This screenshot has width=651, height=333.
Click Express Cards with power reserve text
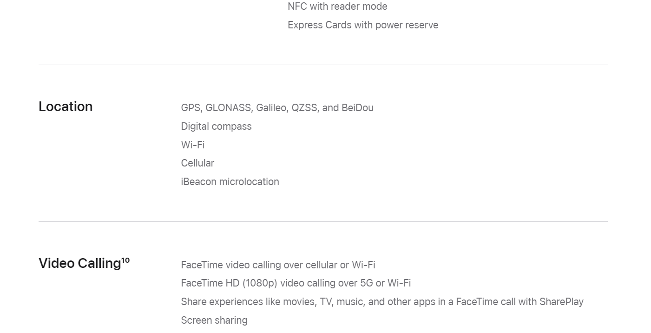pos(363,25)
